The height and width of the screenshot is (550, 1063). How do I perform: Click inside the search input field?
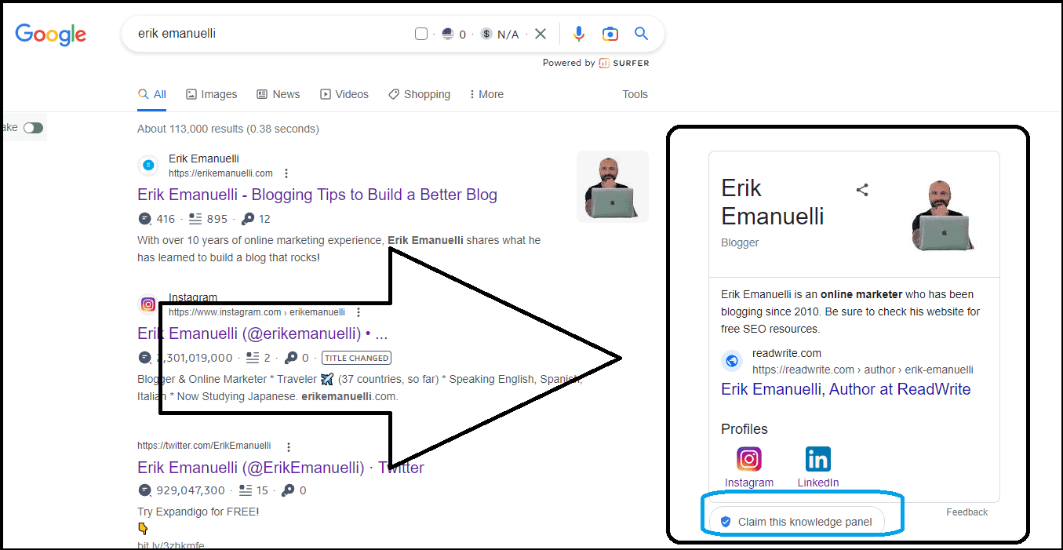[x=267, y=34]
